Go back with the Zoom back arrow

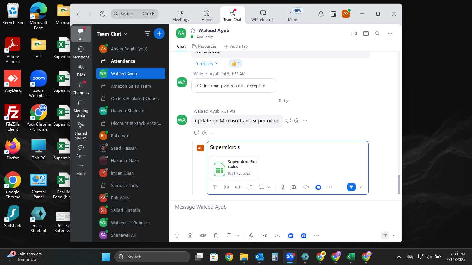(78, 14)
